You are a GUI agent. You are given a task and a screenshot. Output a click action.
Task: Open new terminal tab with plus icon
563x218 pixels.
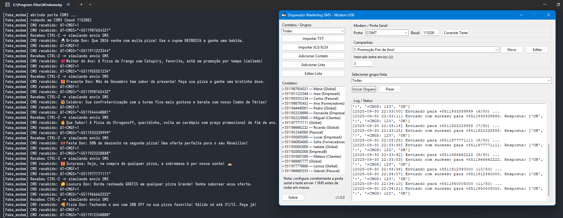(x=81, y=5)
